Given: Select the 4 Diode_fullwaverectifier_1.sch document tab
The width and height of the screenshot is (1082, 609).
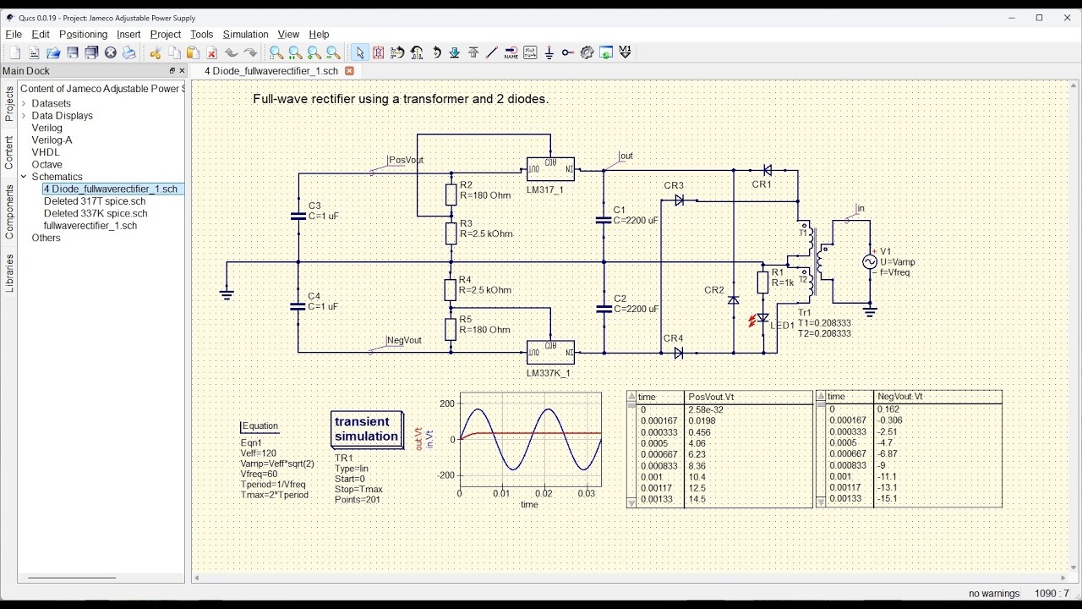Looking at the screenshot, I should pyautogui.click(x=270, y=71).
